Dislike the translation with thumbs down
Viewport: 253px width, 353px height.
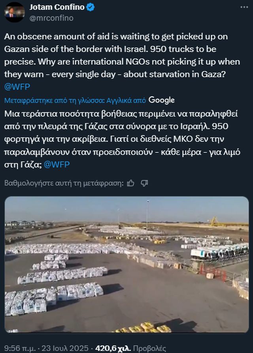click(x=144, y=183)
